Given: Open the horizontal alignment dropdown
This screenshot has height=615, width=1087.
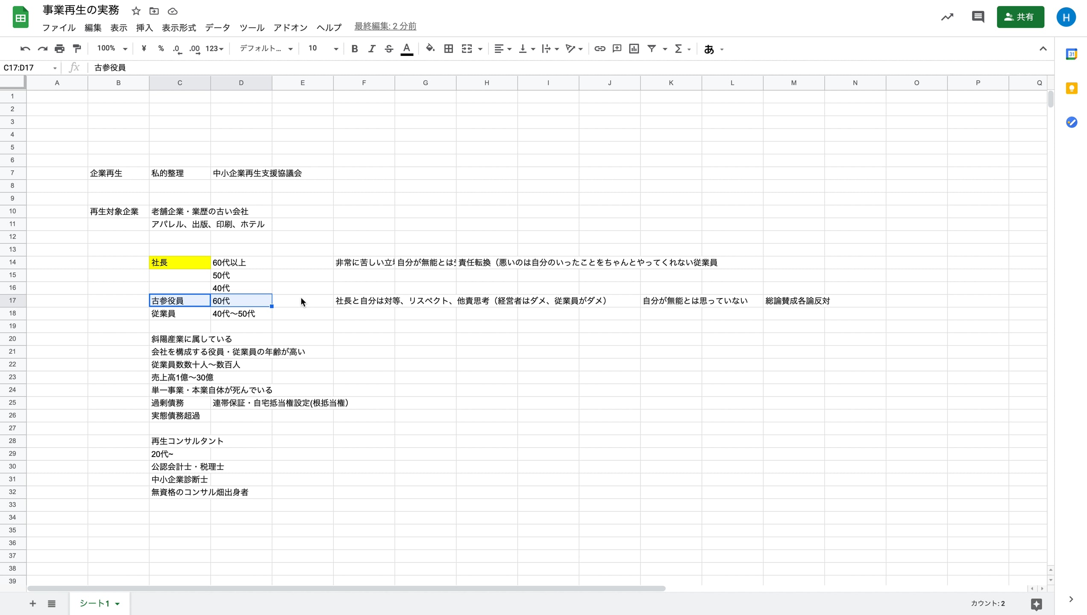Looking at the screenshot, I should [502, 48].
